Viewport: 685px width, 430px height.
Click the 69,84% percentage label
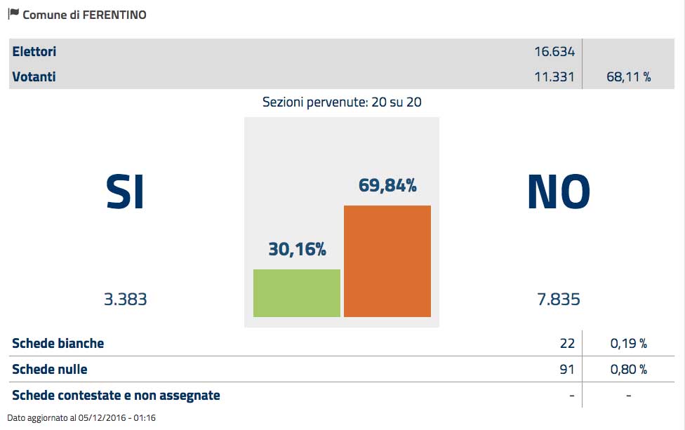point(387,185)
